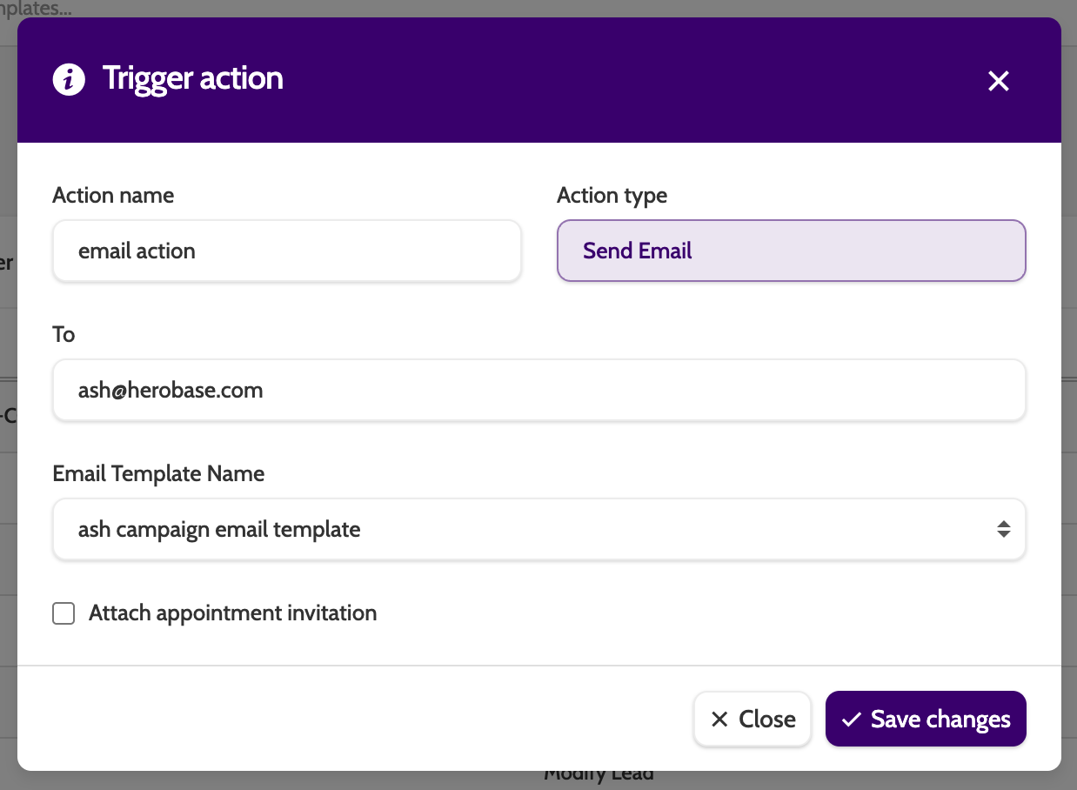The width and height of the screenshot is (1077, 790).
Task: Click the 'Action type' field label
Action: click(612, 196)
